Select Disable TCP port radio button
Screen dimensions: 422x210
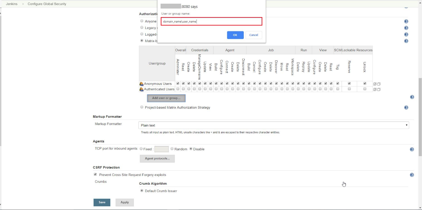[191, 149]
